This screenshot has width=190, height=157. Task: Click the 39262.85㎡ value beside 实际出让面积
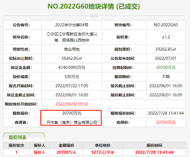coord(72,58)
